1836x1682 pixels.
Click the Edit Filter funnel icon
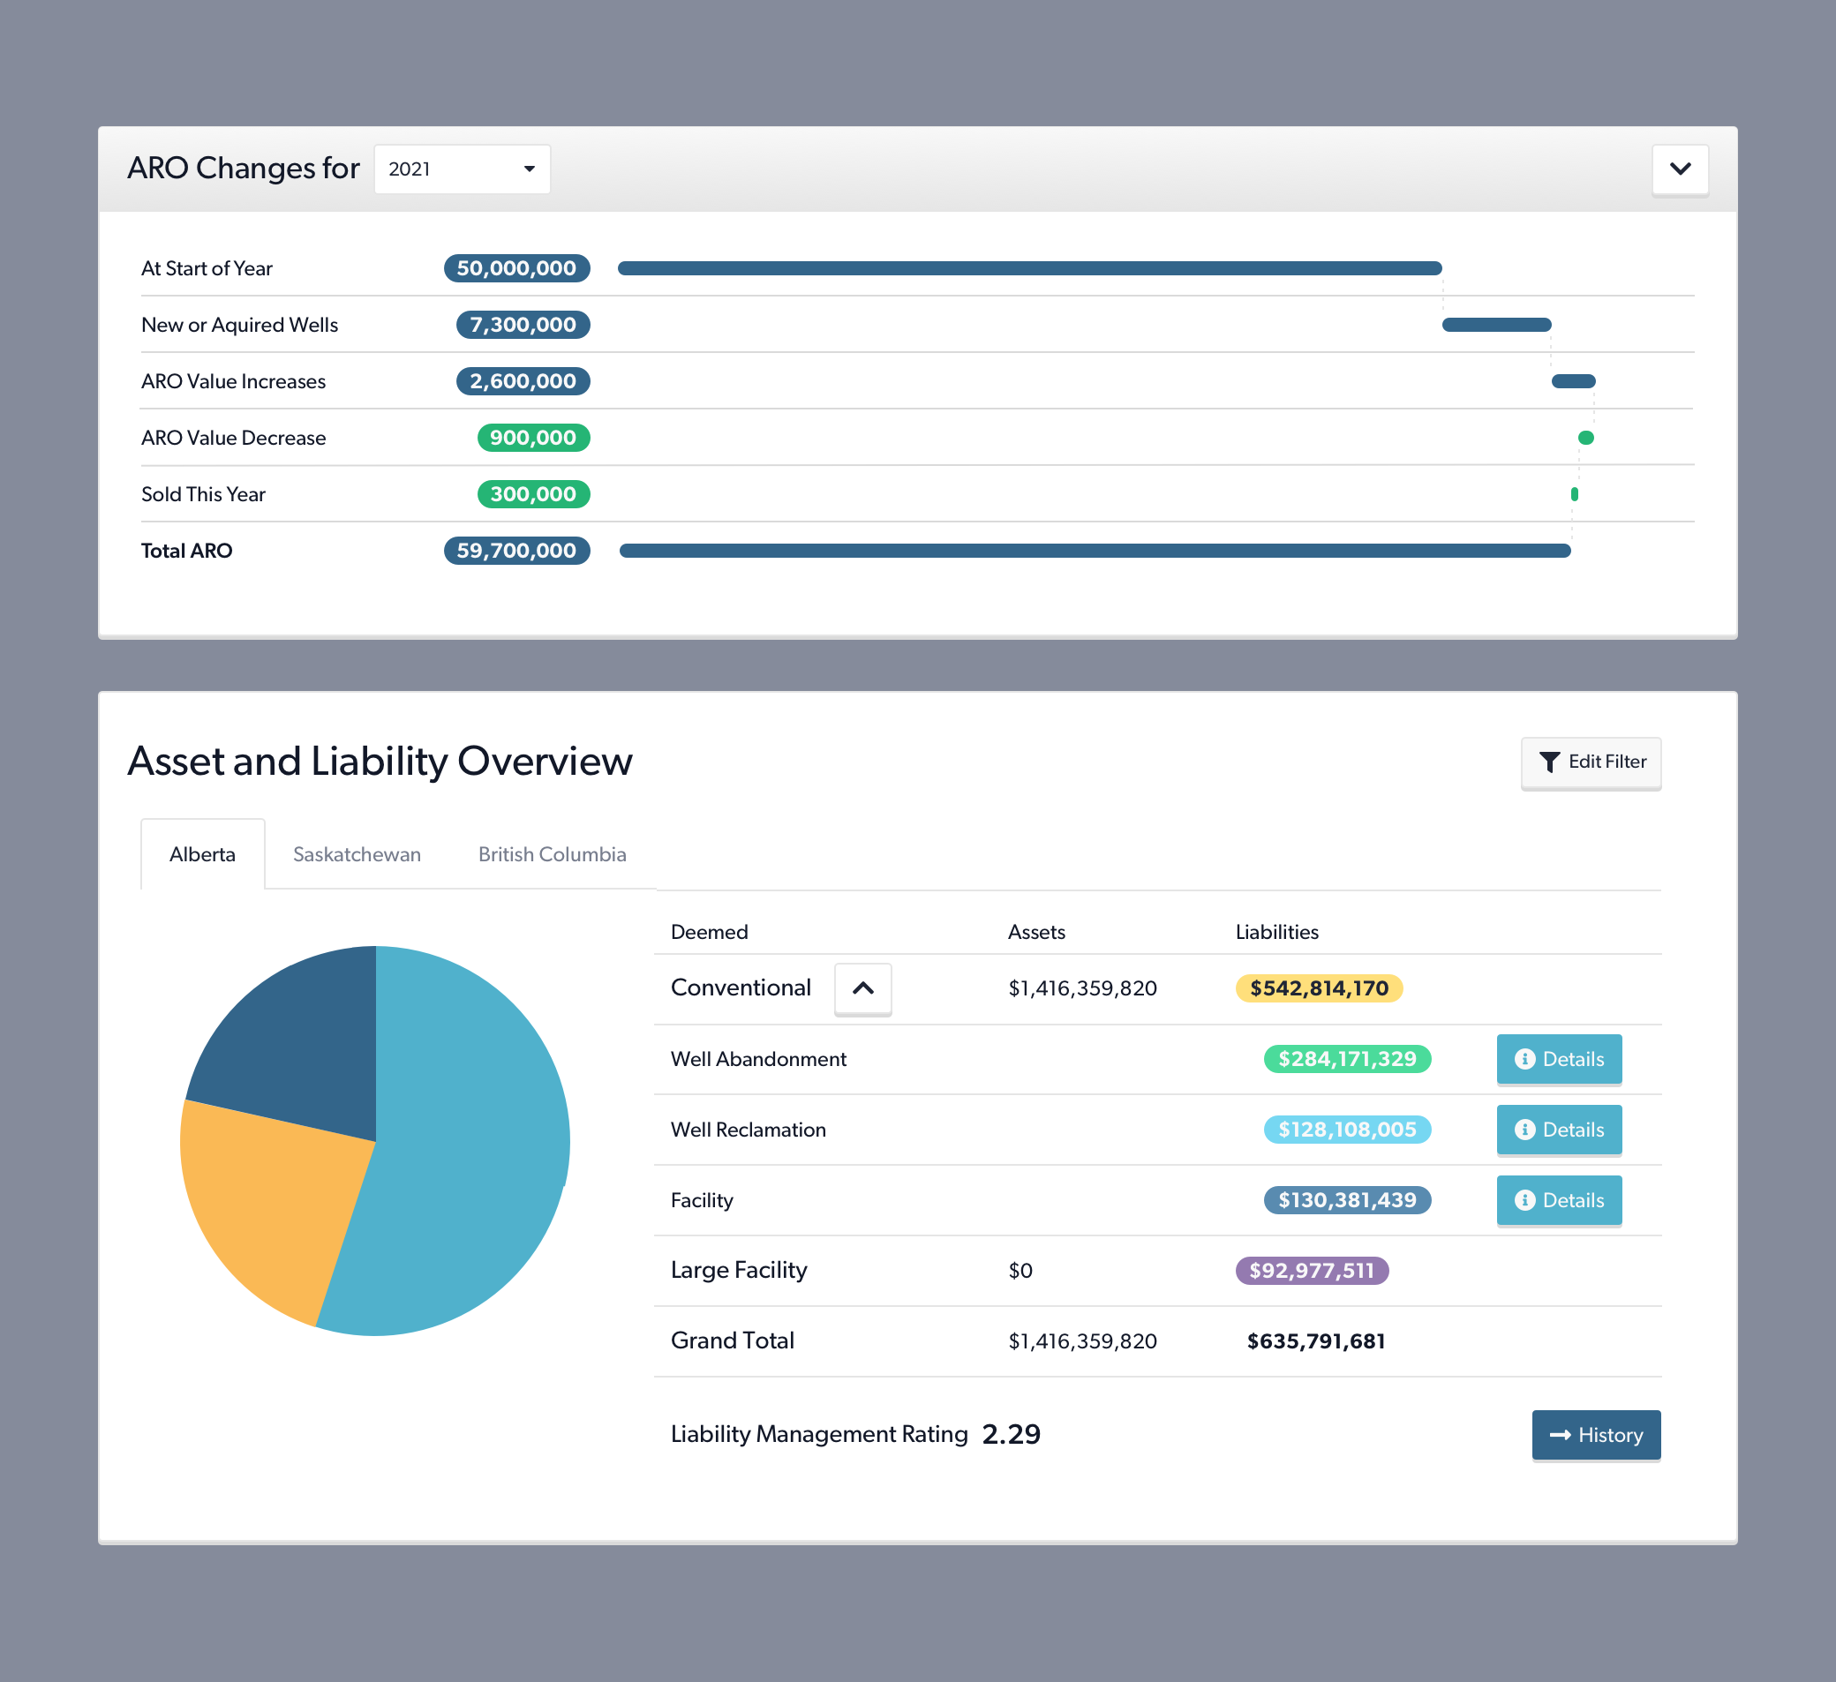(1549, 762)
